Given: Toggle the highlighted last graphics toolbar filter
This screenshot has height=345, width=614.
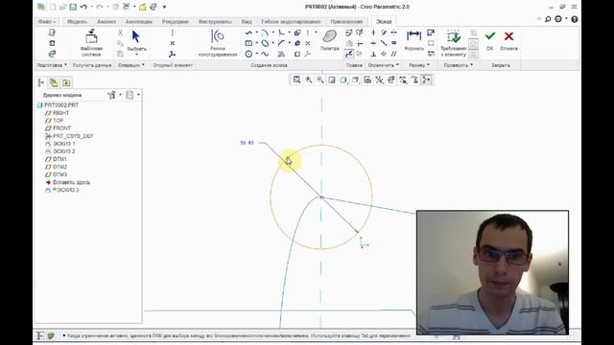Looking at the screenshot, I should [x=426, y=80].
